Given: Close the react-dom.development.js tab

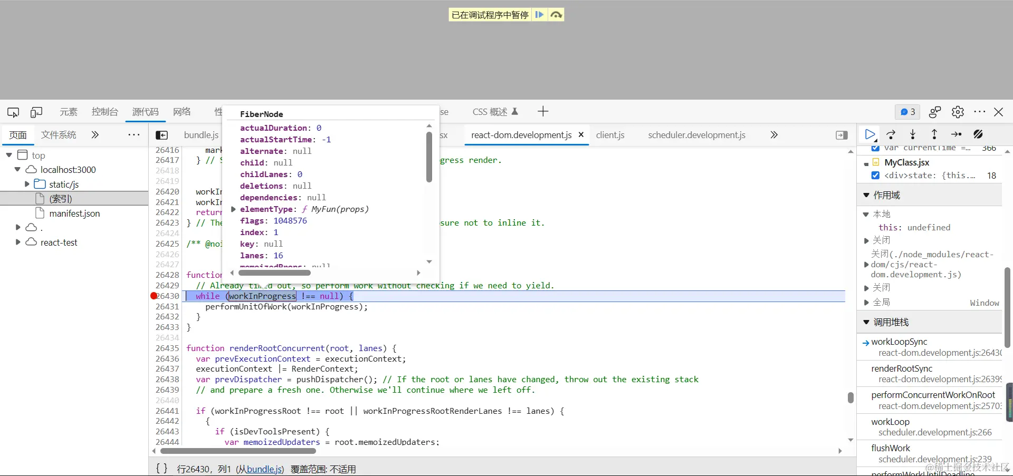Looking at the screenshot, I should point(581,135).
